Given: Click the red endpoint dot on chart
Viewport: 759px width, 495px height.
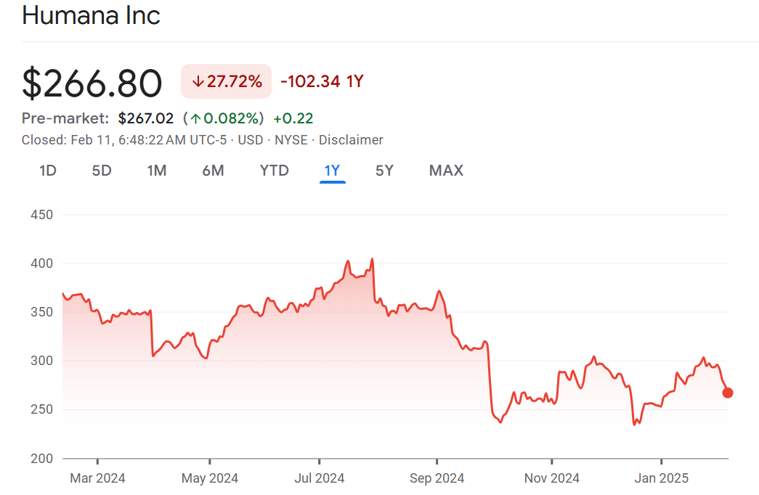Looking at the screenshot, I should coord(728,393).
